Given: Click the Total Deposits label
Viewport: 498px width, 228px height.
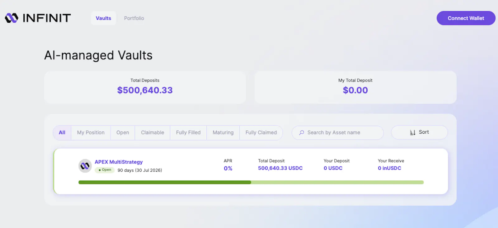Looking at the screenshot, I should (x=145, y=80).
